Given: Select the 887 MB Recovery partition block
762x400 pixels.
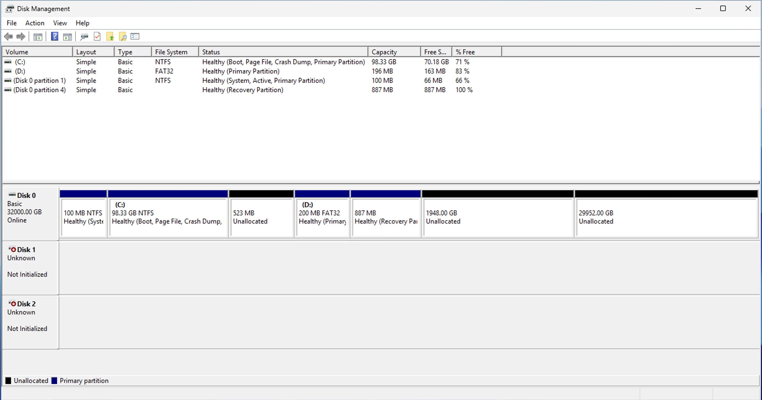Looking at the screenshot, I should [386, 213].
